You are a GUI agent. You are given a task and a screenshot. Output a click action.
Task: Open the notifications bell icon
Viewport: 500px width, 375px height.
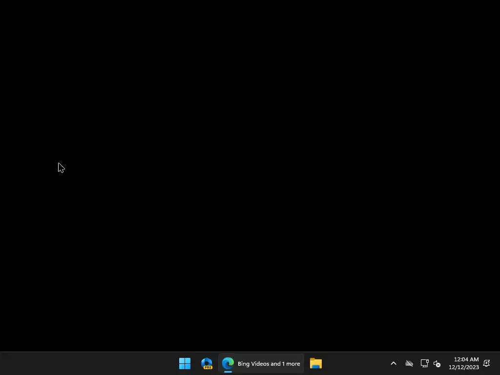487,363
